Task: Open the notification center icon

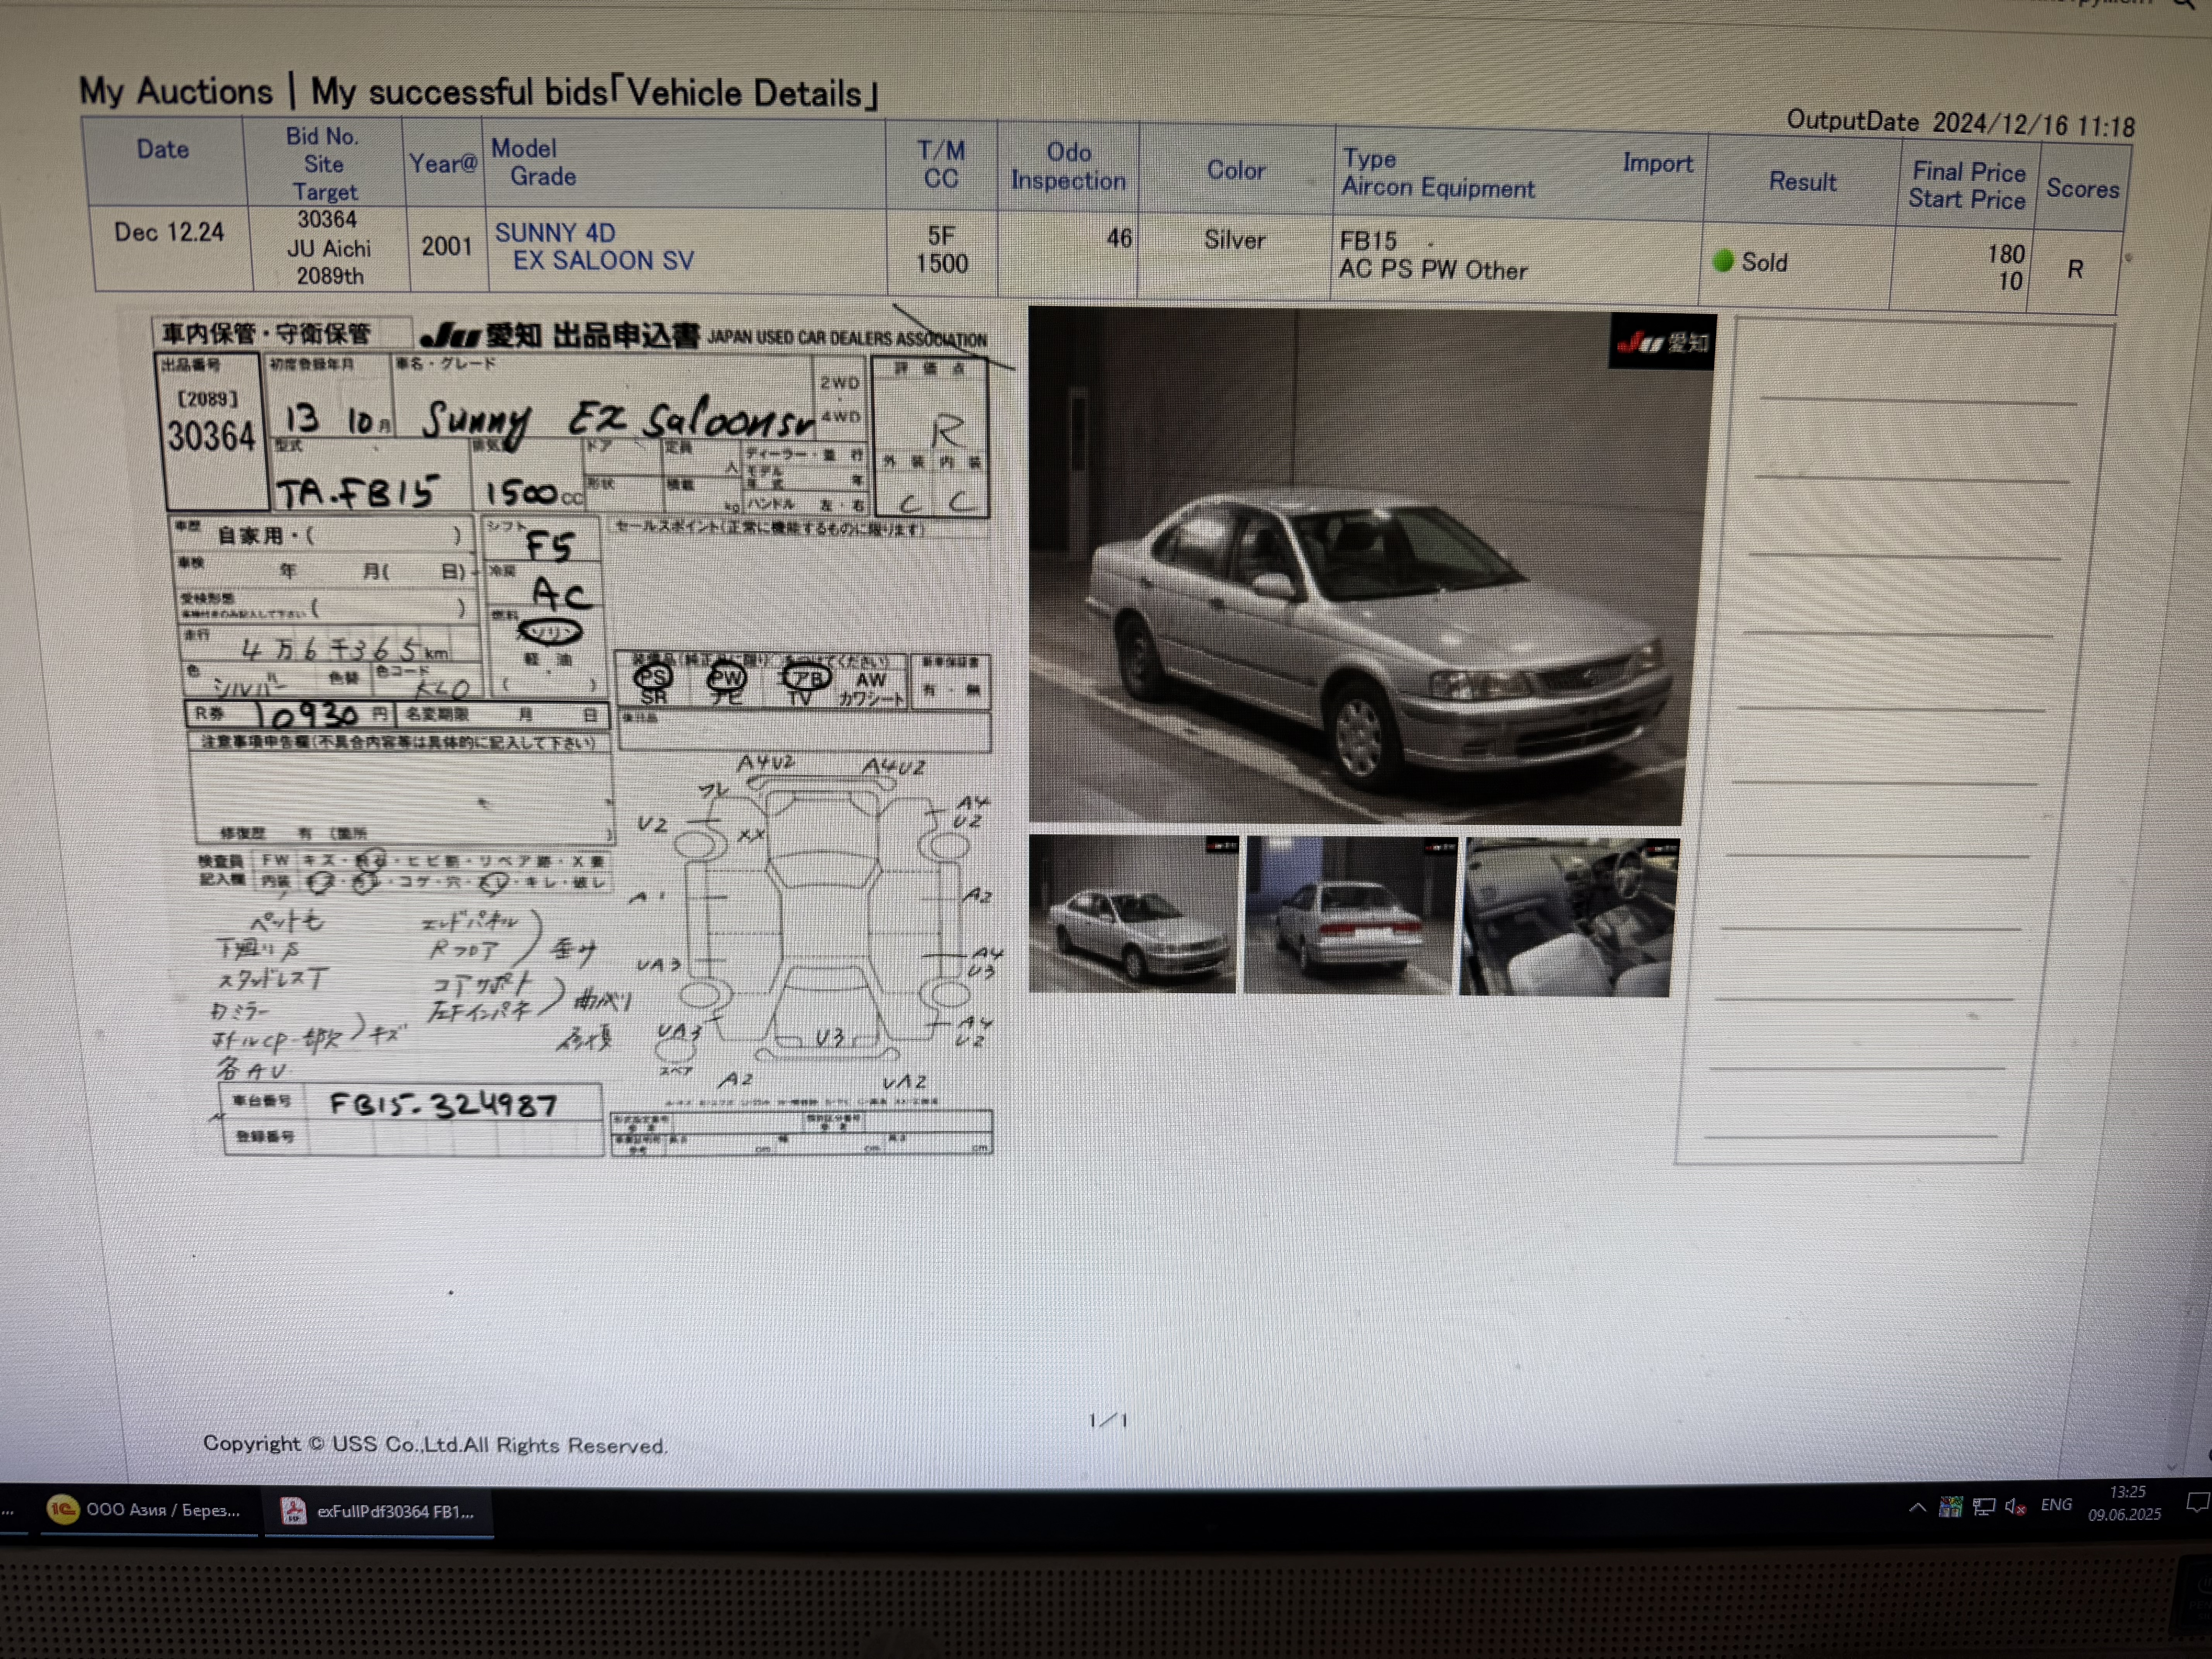Action: click(x=2197, y=1503)
